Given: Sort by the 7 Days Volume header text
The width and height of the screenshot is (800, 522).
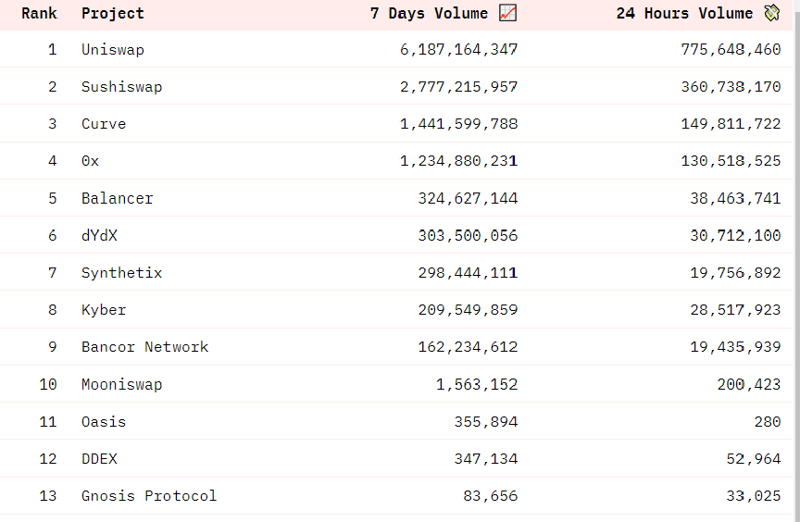Looking at the screenshot, I should click(429, 13).
